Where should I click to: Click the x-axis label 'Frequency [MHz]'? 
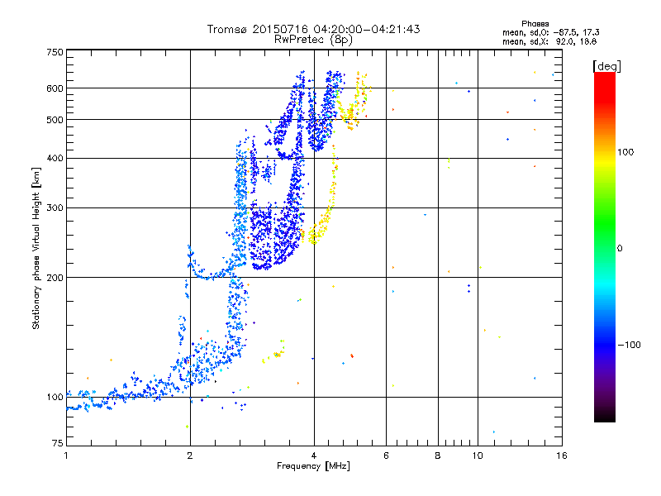tap(313, 466)
